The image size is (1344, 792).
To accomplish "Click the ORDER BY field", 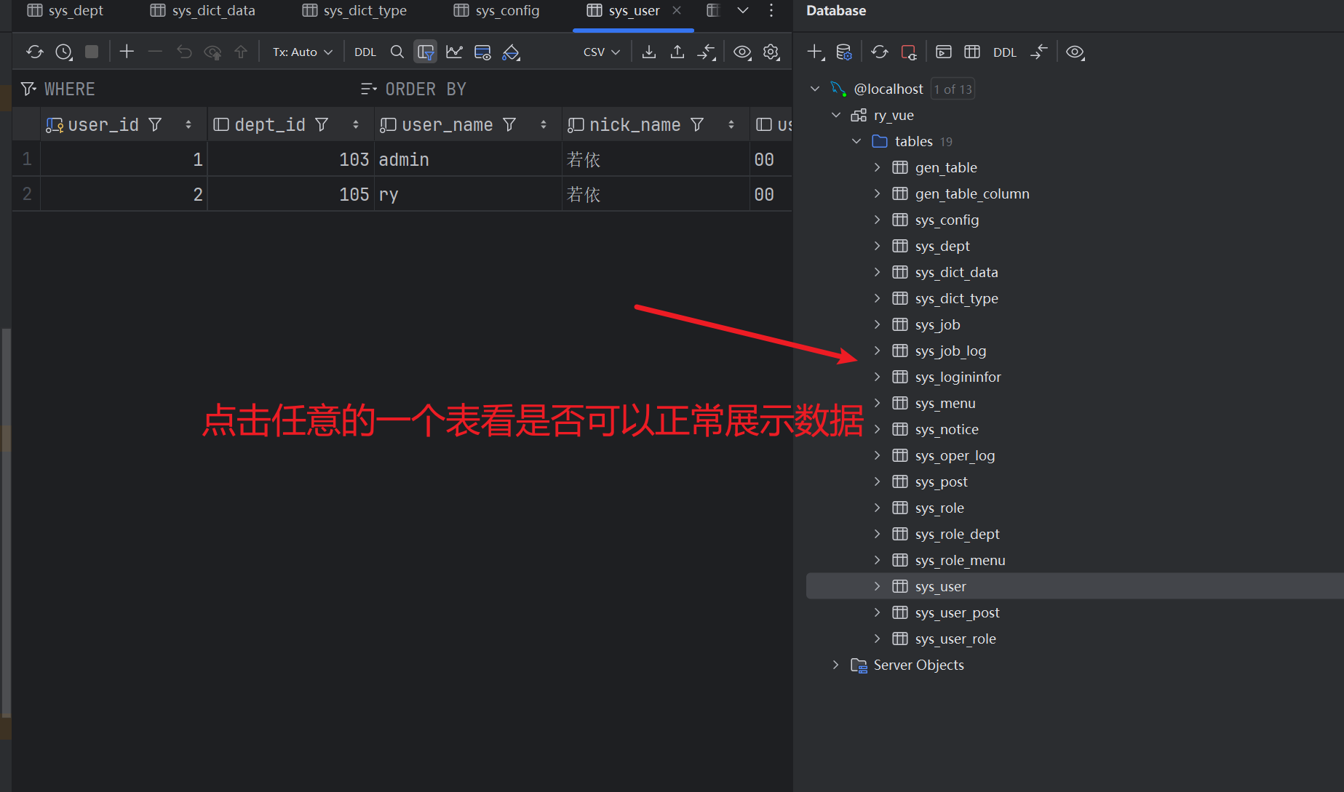I will 575,89.
